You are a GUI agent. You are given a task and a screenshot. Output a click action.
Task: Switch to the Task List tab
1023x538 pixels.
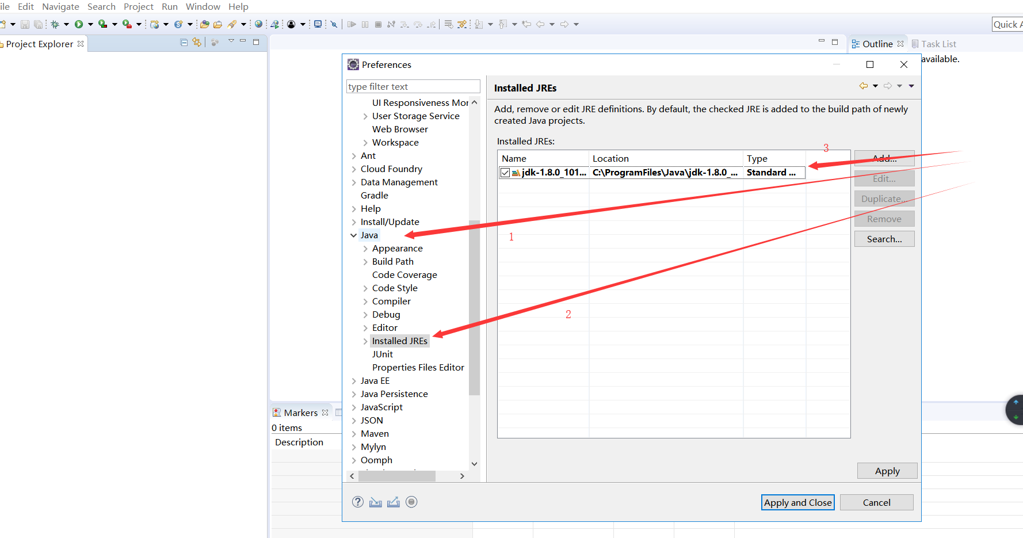point(934,44)
